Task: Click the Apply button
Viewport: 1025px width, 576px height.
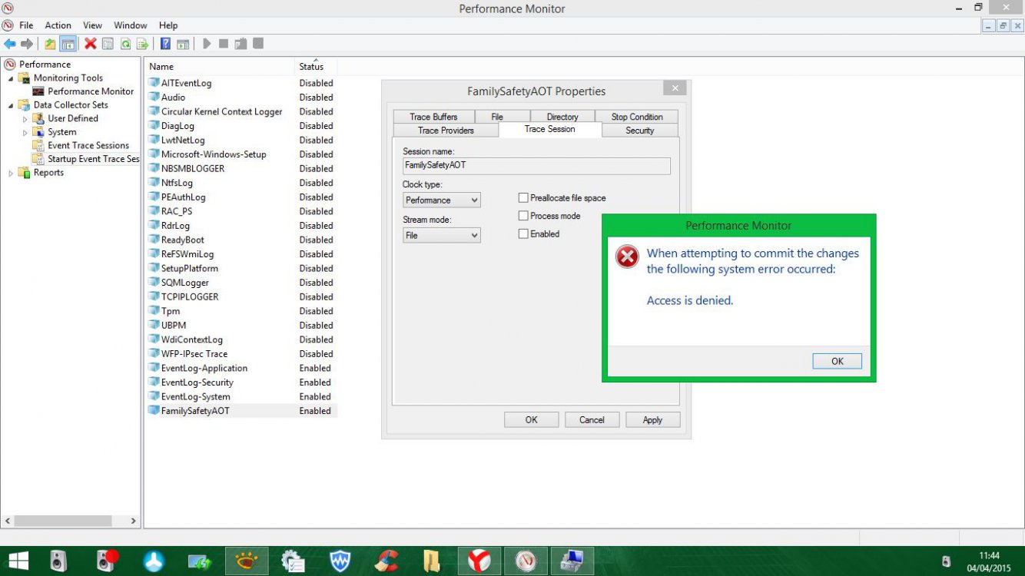Action: 652,420
